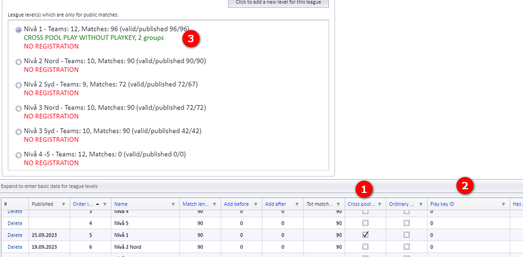The height and width of the screenshot is (257, 523).
Task: Select the Nivå 1 league level radio button
Action: point(19,30)
